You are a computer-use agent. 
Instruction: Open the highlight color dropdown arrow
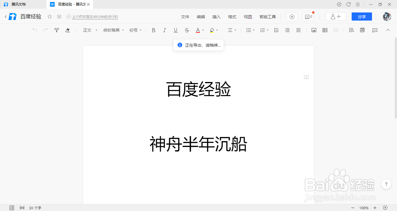217,30
